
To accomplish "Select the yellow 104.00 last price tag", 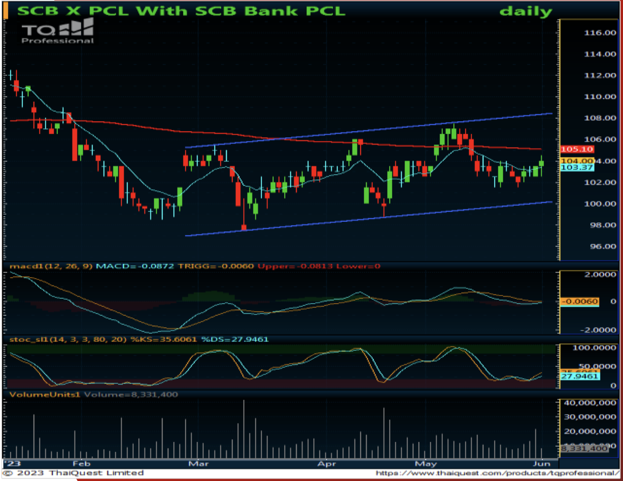I will click(577, 161).
